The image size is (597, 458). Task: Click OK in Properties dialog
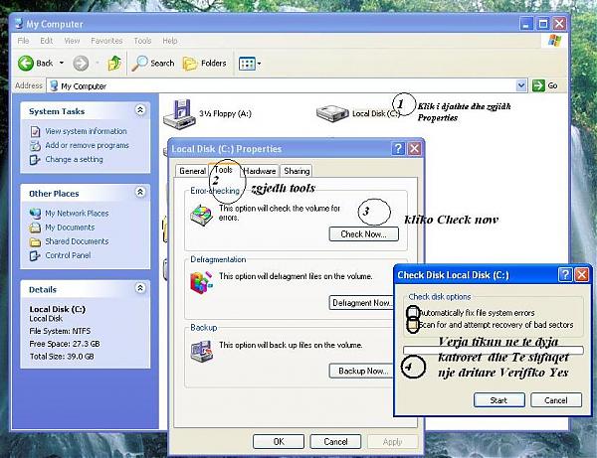[x=279, y=442]
